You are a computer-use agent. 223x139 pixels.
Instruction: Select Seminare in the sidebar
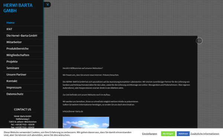13,68
